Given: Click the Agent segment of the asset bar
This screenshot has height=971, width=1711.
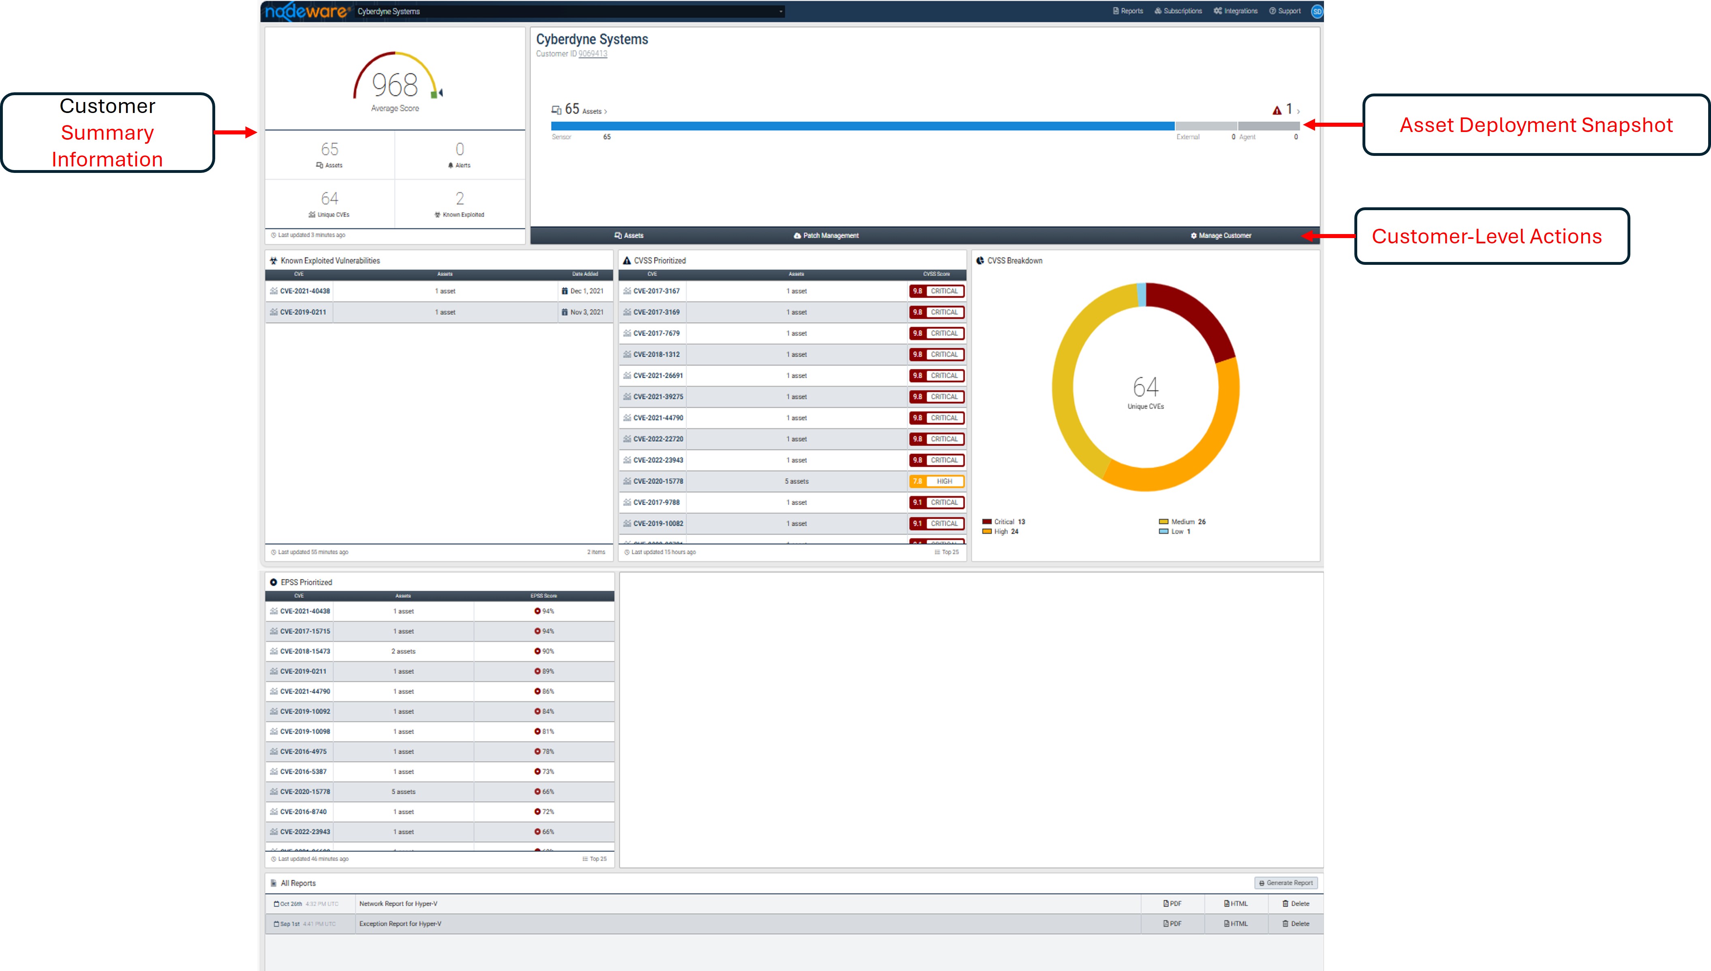Looking at the screenshot, I should click(1269, 126).
